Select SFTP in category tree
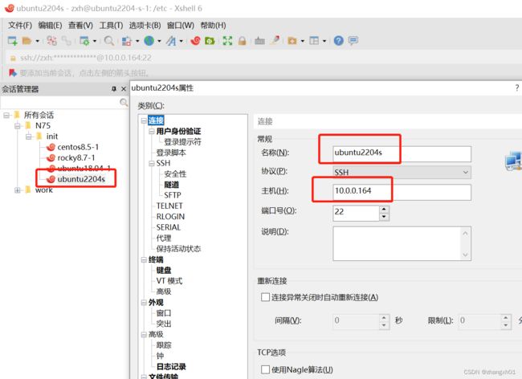The height and width of the screenshot is (379, 522). coord(173,195)
